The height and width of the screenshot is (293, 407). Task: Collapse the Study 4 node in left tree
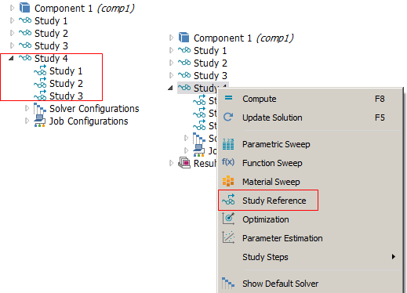tap(11, 58)
